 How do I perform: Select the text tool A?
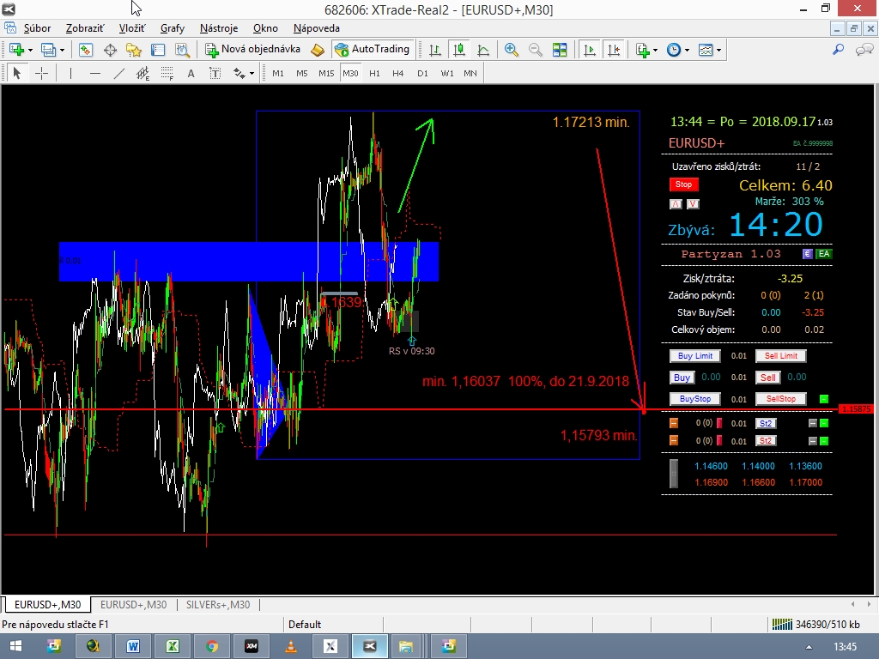coord(191,73)
